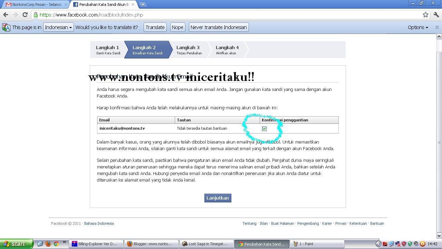
Task: Click the Lanjutkan button
Action: (x=218, y=198)
